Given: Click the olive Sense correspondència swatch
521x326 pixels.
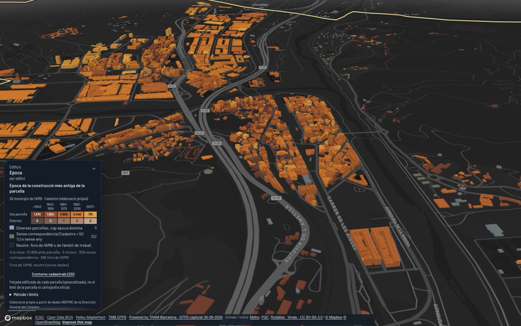Looking at the screenshot, I should tap(12, 236).
